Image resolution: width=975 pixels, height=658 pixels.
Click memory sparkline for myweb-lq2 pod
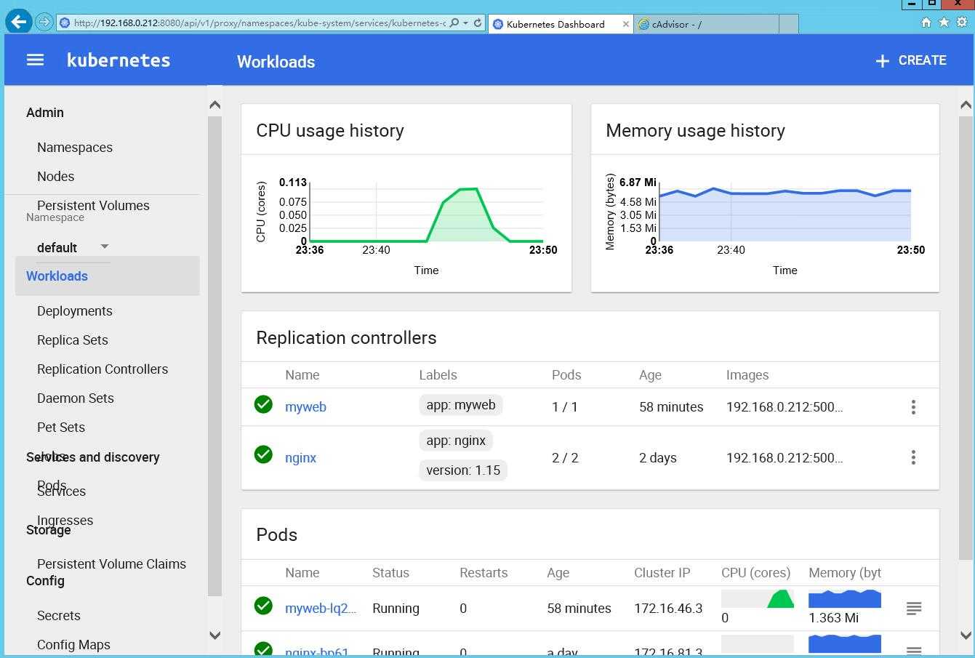(845, 598)
